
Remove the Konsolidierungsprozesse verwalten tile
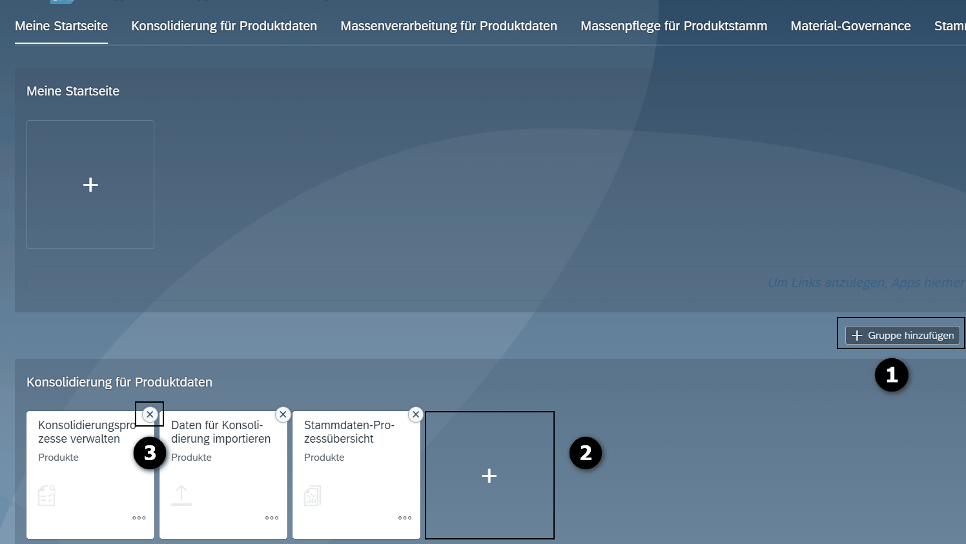(x=150, y=414)
